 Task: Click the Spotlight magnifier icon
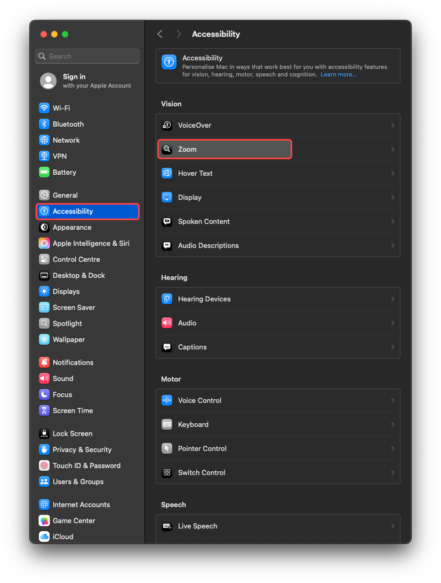click(x=44, y=323)
